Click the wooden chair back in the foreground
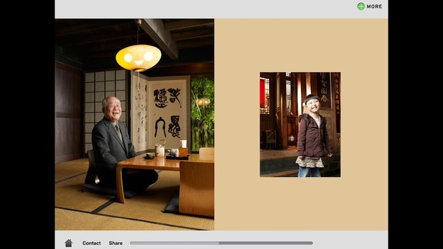This screenshot has height=249, width=443. [x=197, y=188]
